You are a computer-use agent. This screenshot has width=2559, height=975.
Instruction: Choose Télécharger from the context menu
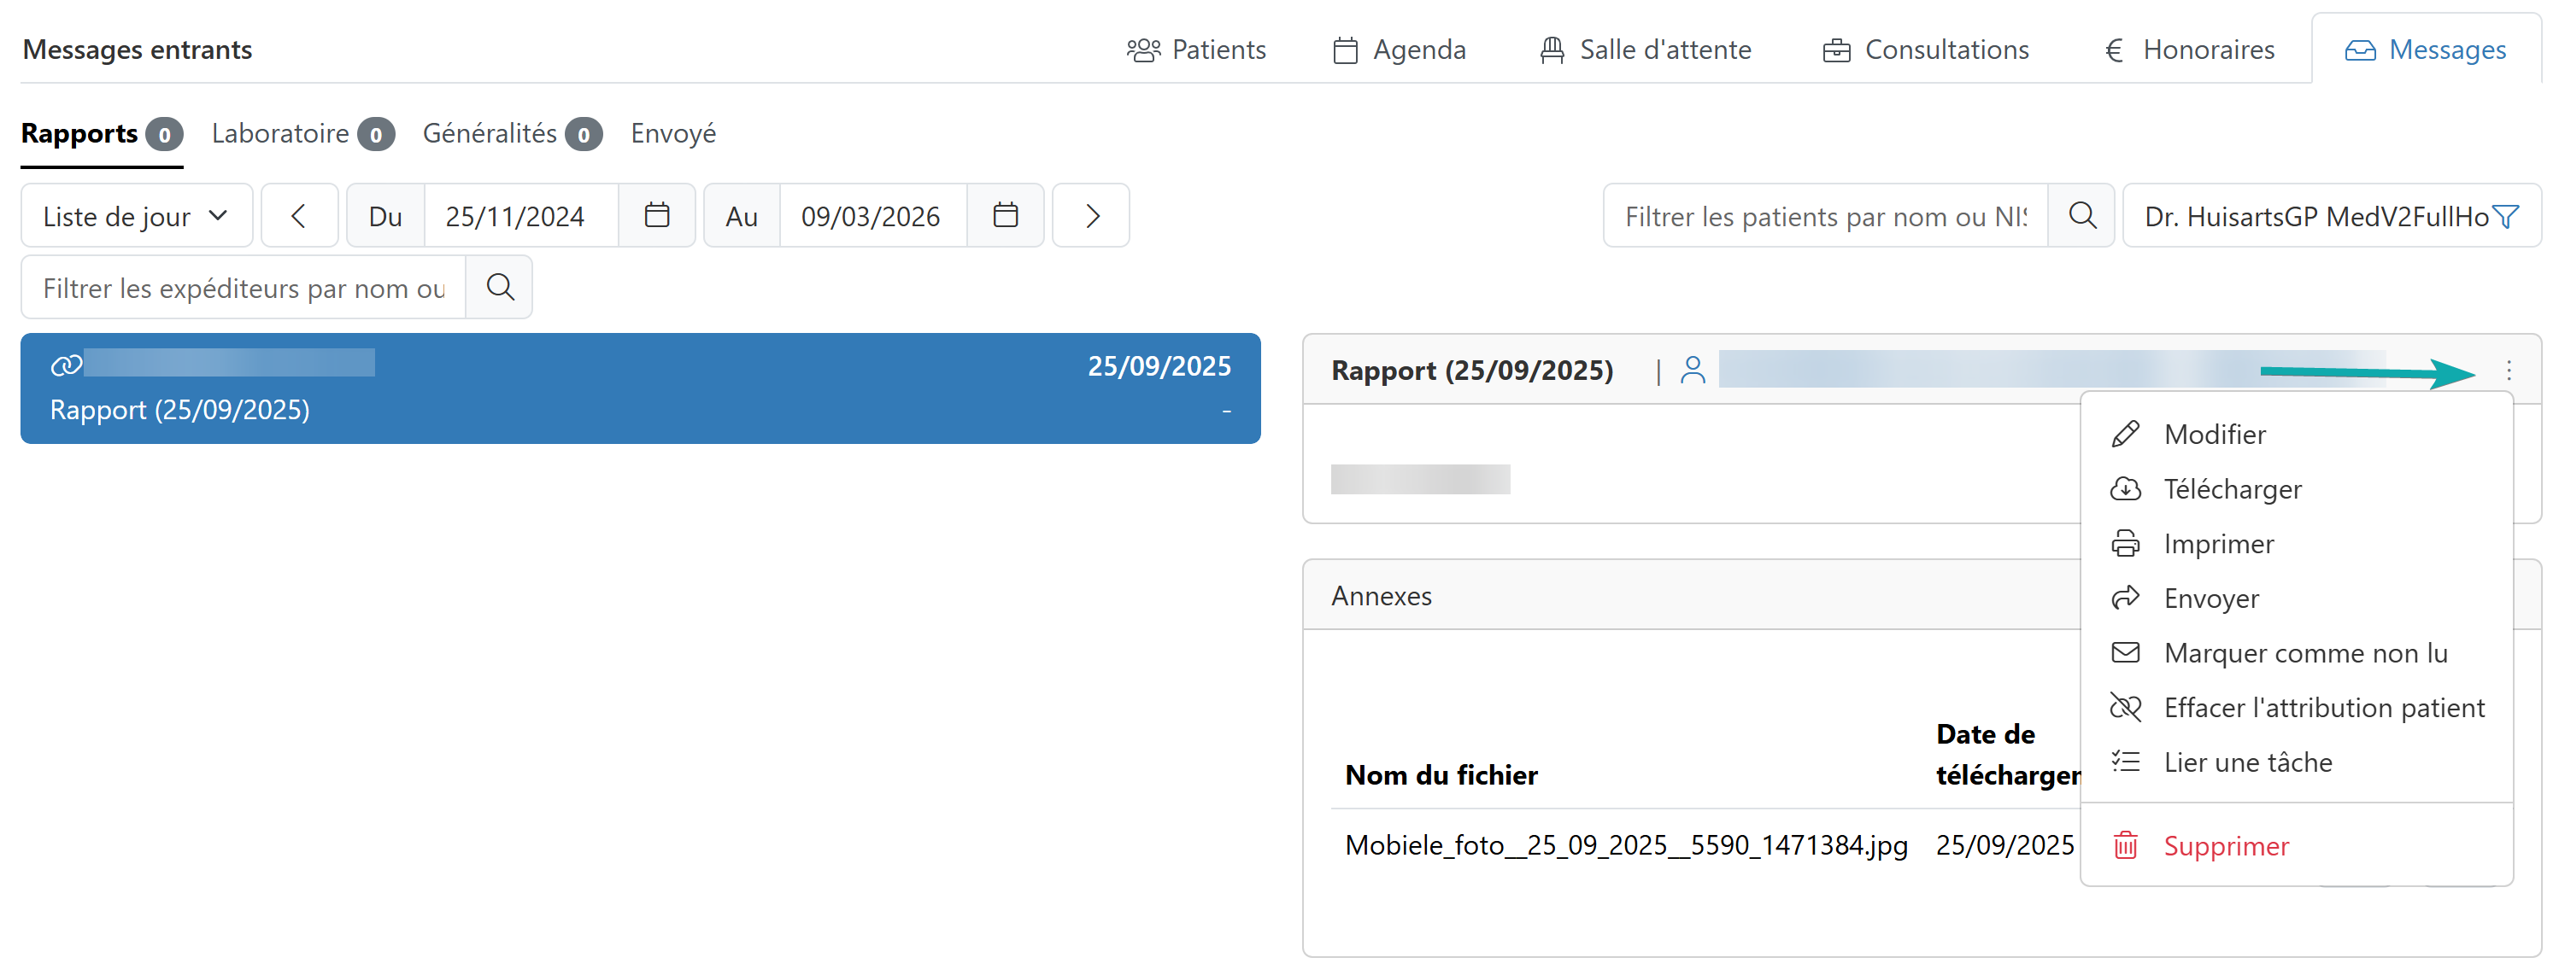point(2231,488)
